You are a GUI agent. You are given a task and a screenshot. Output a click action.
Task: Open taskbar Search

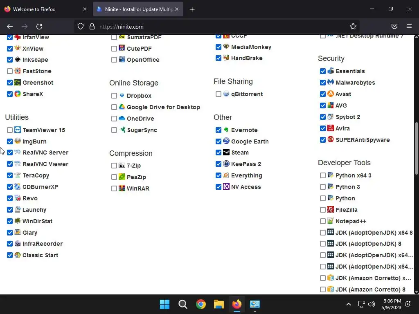[183, 304]
